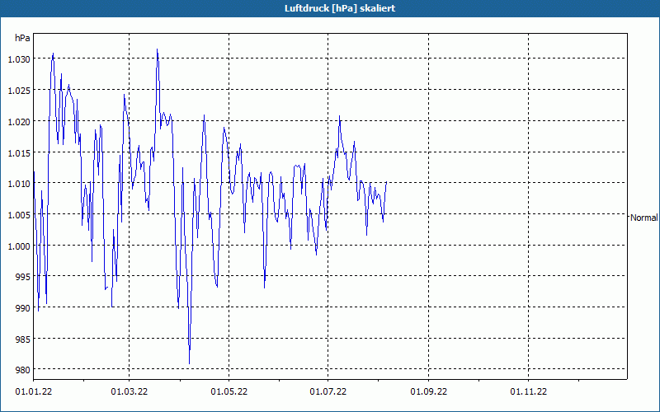
Task: Click the 'Normal' pressure marker label
Action: pos(643,218)
